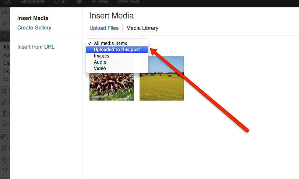Open the Pages icon in sidebar
The width and height of the screenshot is (299, 179).
tap(4, 113)
